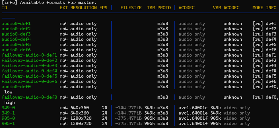Click the RESOLUTION column header
Screen dimensions: 279x128
pyautogui.click(x=84, y=8)
